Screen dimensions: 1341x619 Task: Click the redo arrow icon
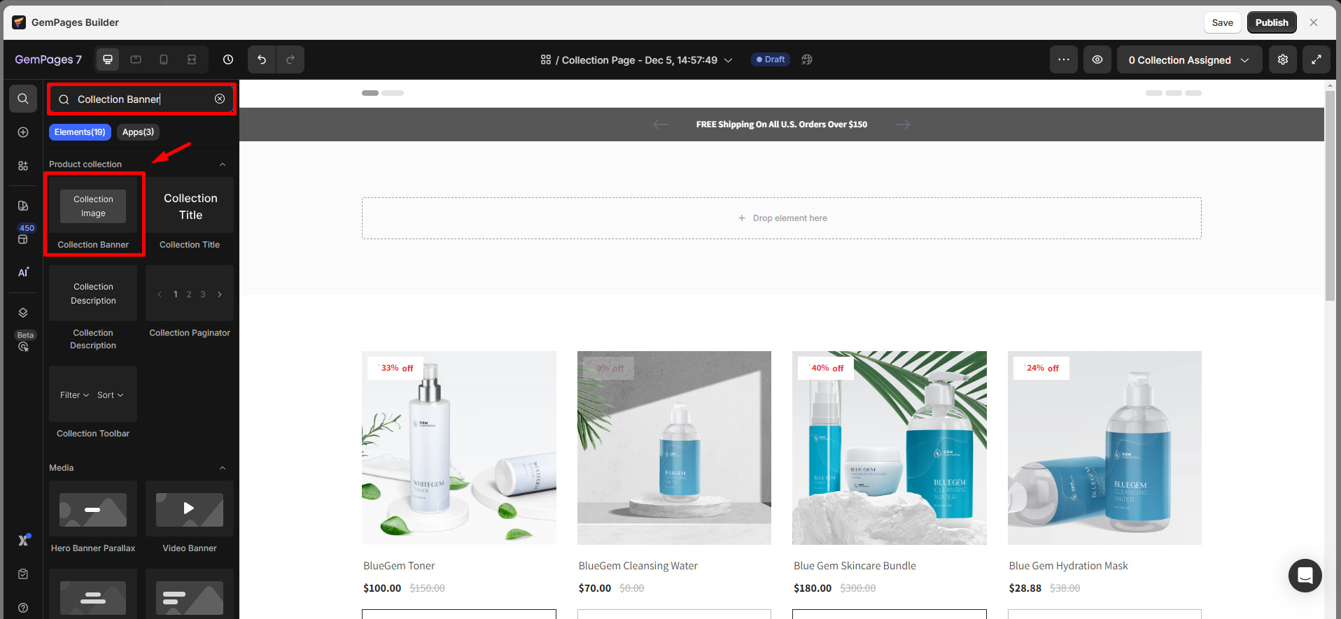[290, 59]
